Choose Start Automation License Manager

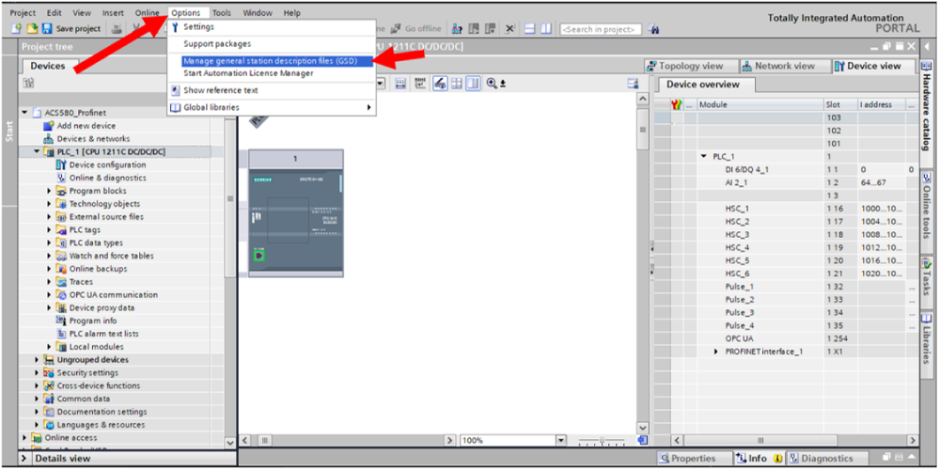(272, 73)
